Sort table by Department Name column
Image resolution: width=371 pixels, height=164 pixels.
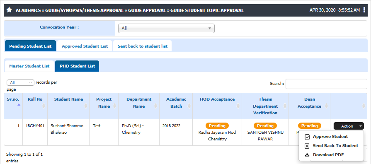pos(155,106)
